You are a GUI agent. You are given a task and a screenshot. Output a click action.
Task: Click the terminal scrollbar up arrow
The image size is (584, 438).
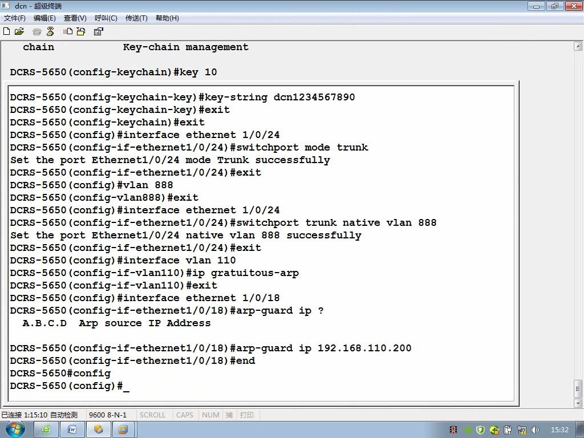pyautogui.click(x=578, y=46)
